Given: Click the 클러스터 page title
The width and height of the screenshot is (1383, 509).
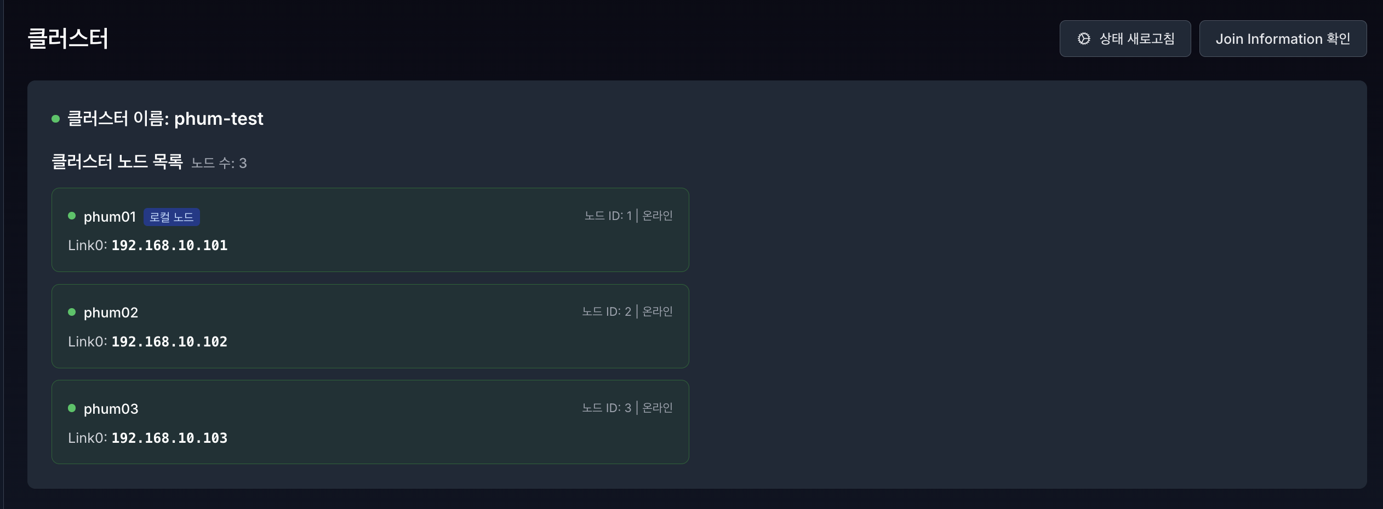Looking at the screenshot, I should coord(68,39).
